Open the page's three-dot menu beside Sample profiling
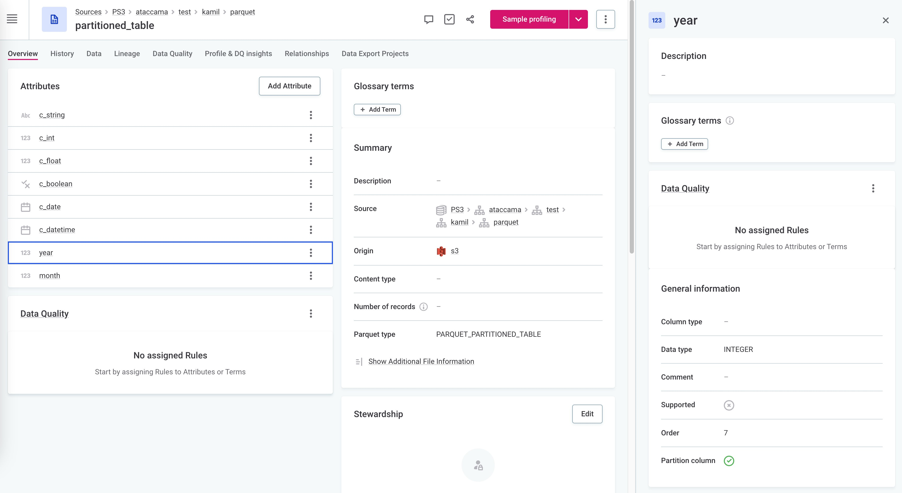This screenshot has width=902, height=493. [x=605, y=19]
